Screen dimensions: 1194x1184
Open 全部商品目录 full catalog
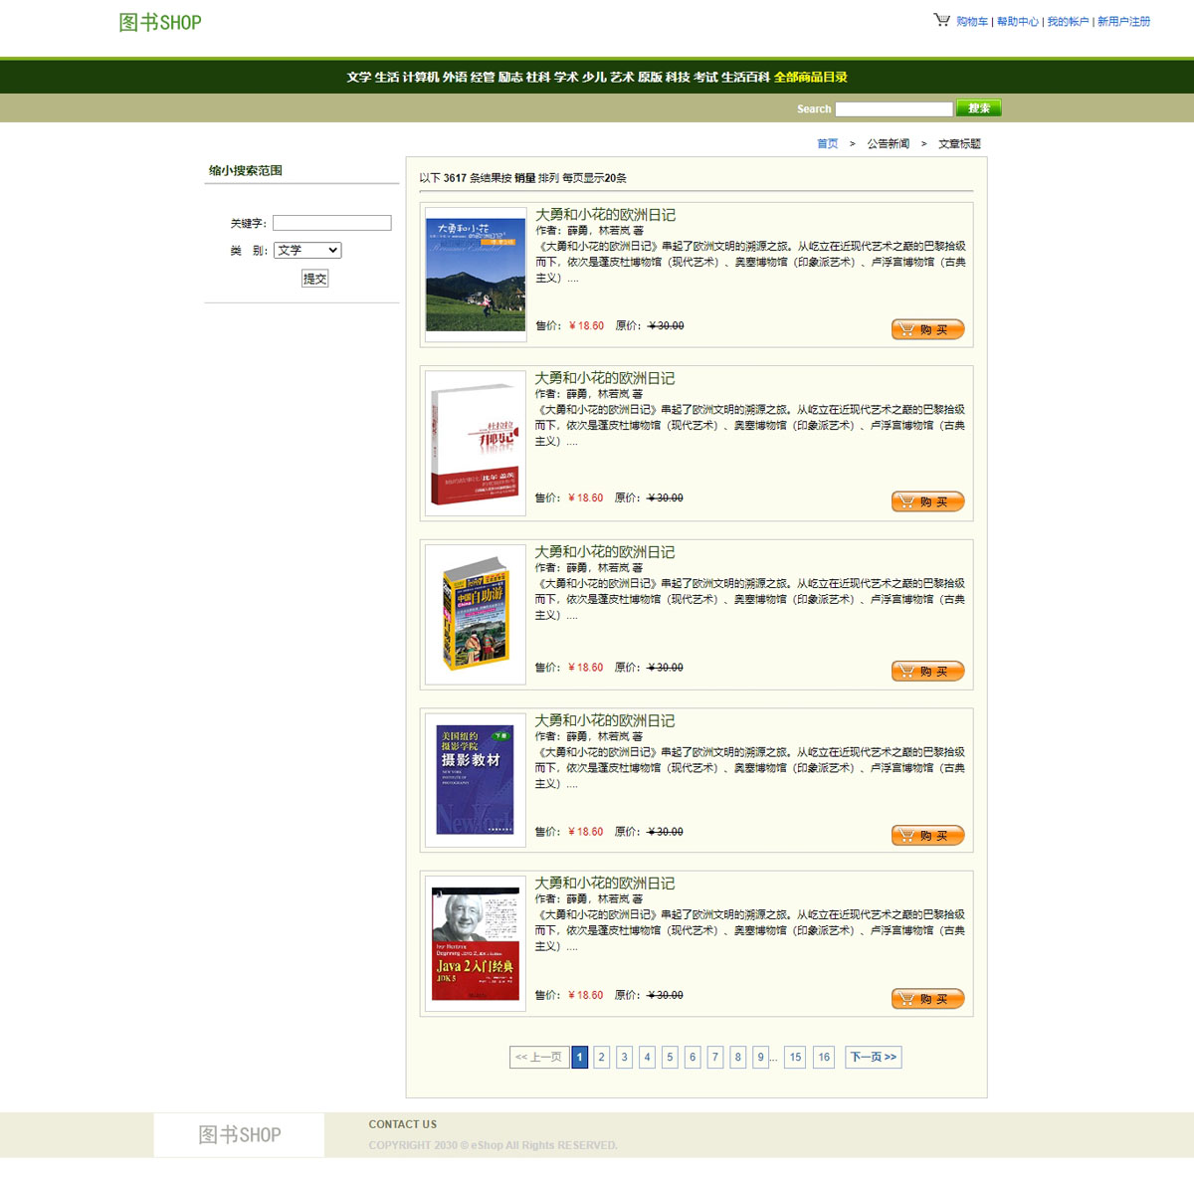click(x=811, y=78)
